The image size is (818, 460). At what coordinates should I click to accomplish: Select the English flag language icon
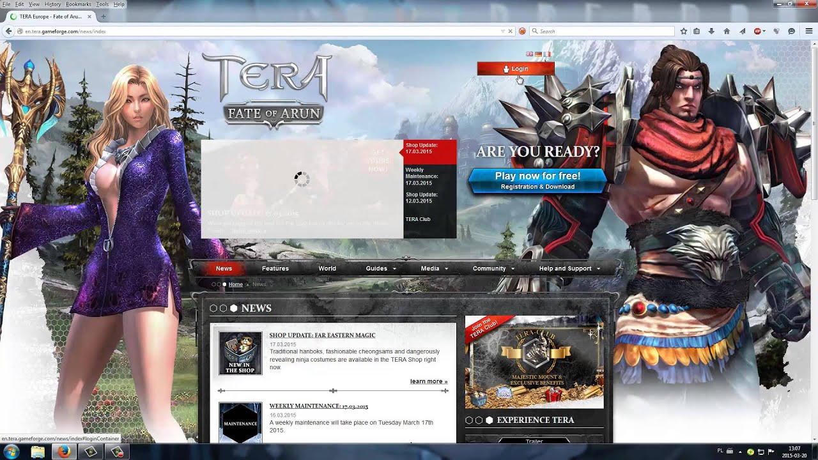530,54
